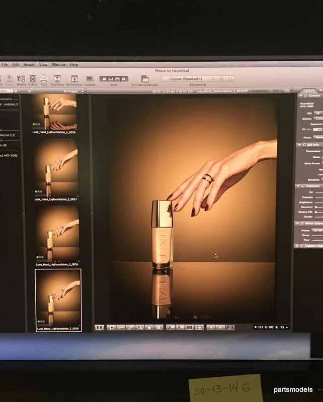Viewport: 323px width, 402px height.
Task: Open the 92 images dropdown arrow
Action: (x=83, y=91)
